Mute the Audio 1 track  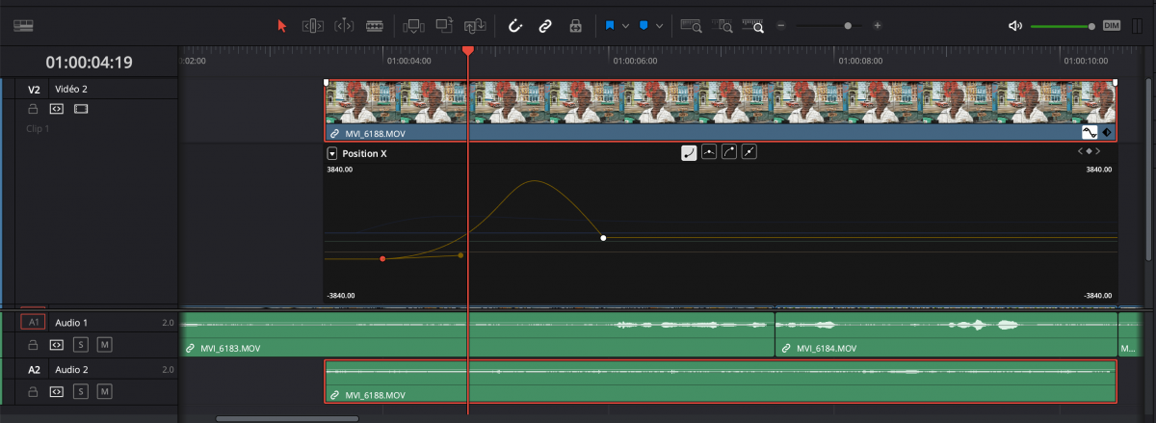[104, 344]
